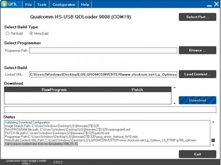Screen dimensions: 221x165
Task: Click the Patch column header
Action: [x=137, y=90]
